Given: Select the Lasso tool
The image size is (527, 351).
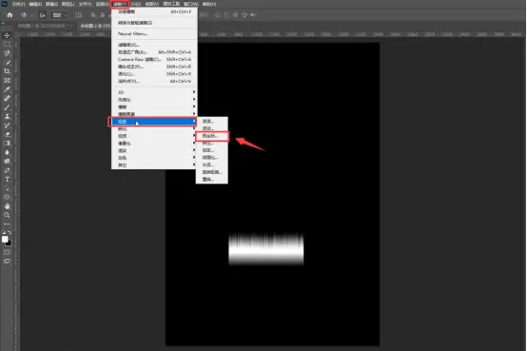Looking at the screenshot, I should pyautogui.click(x=7, y=53).
